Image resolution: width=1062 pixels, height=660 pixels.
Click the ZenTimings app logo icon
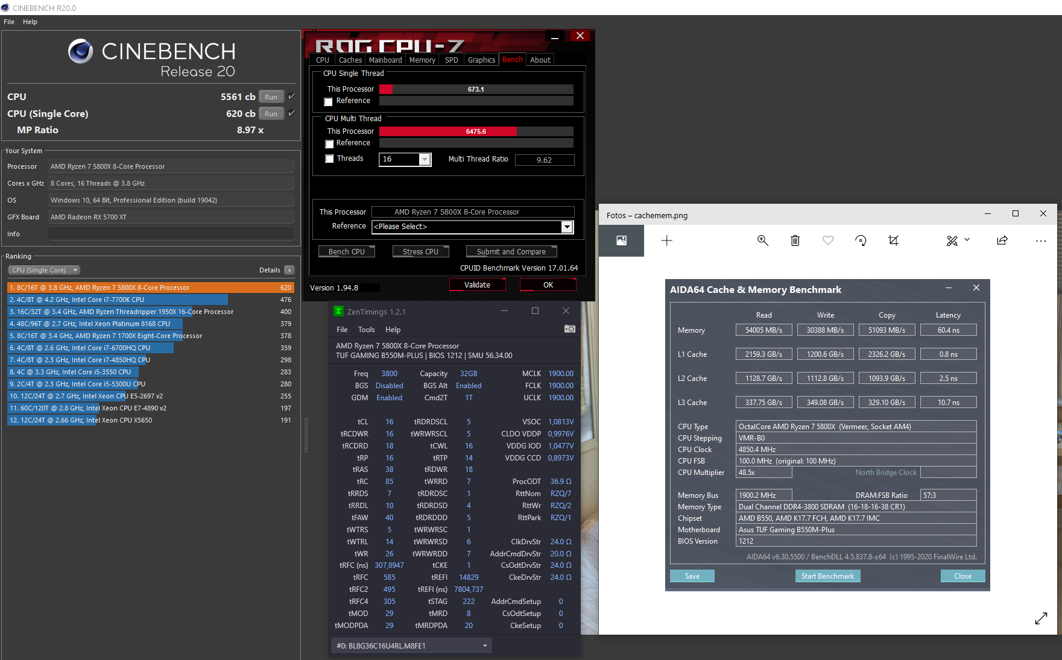pos(338,311)
